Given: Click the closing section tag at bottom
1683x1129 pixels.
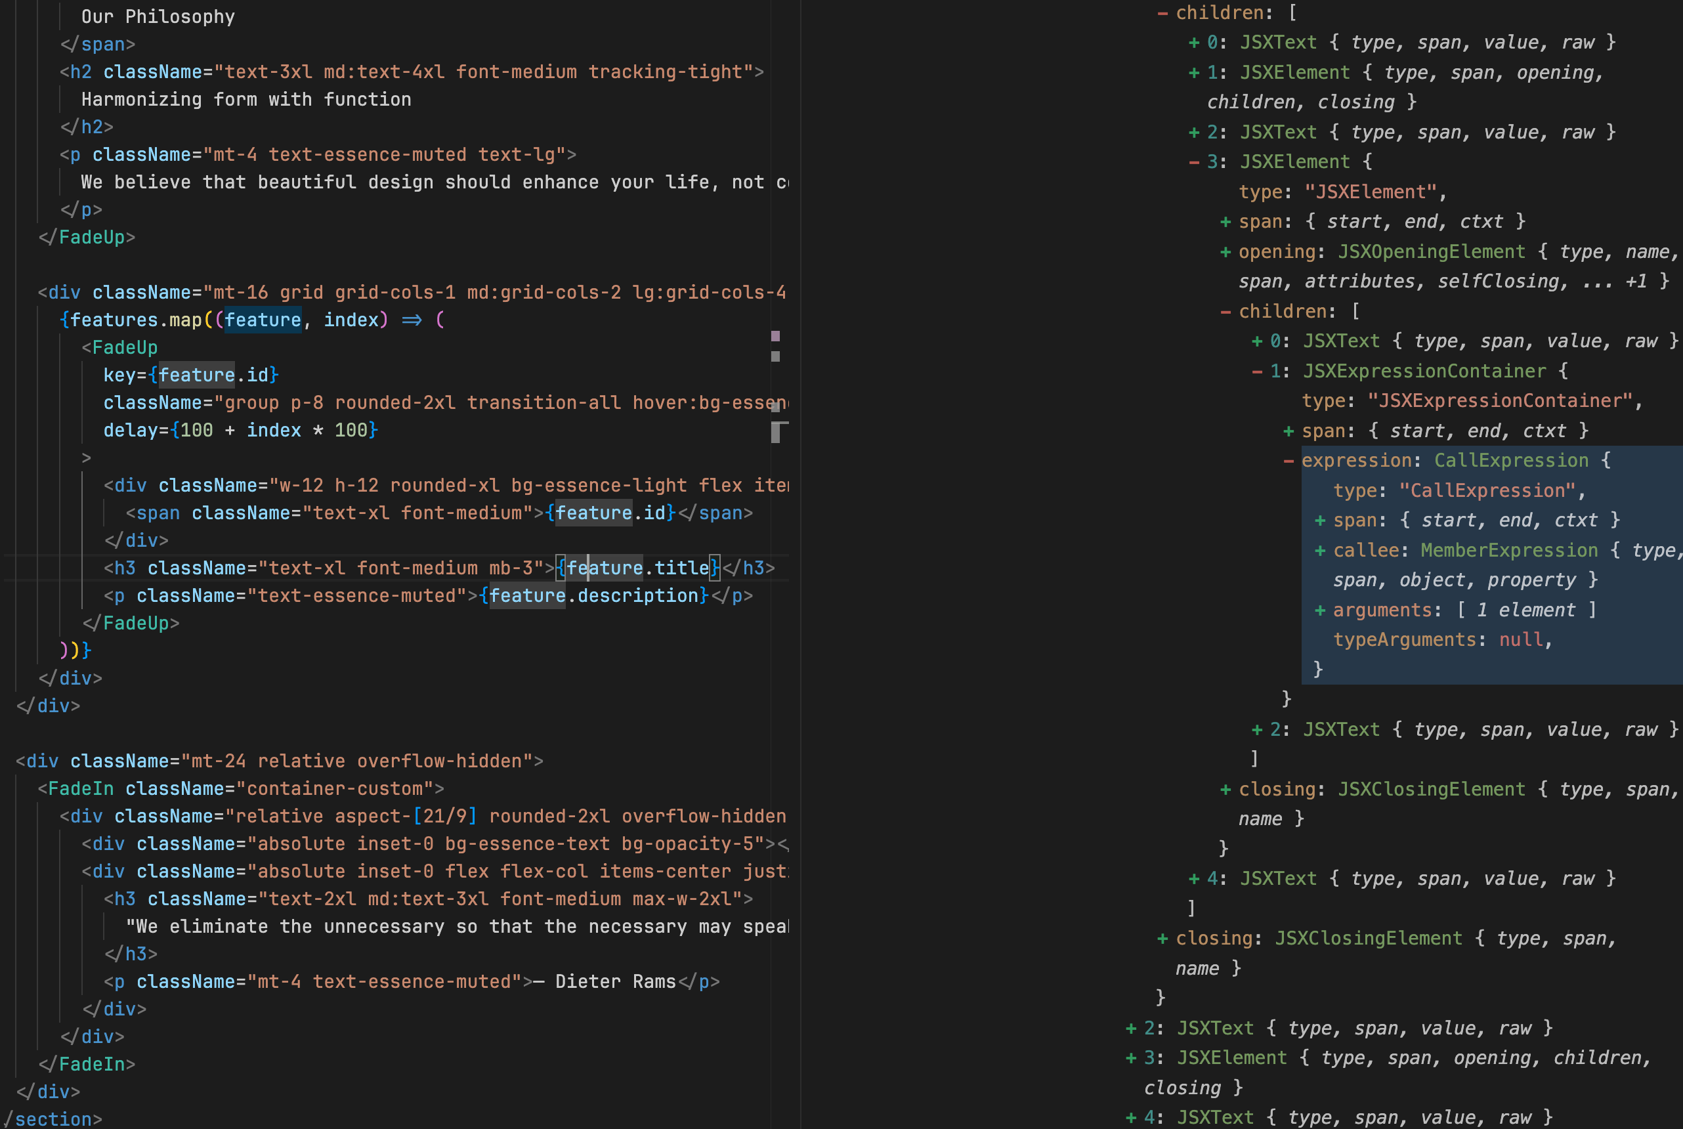Looking at the screenshot, I should tap(54, 1119).
